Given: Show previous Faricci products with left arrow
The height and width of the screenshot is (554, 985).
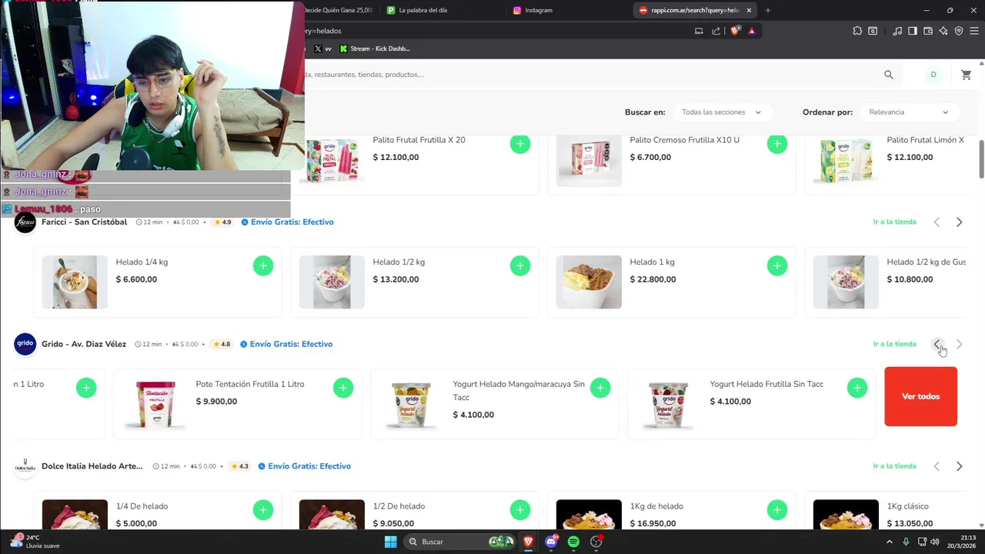Looking at the screenshot, I should coord(937,222).
